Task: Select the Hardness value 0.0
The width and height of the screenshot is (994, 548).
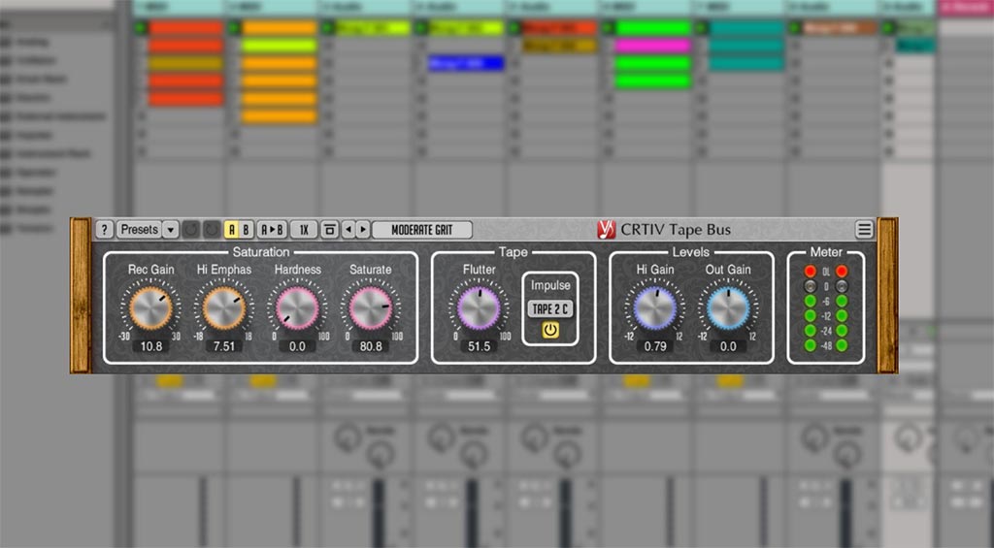Action: 297,346
